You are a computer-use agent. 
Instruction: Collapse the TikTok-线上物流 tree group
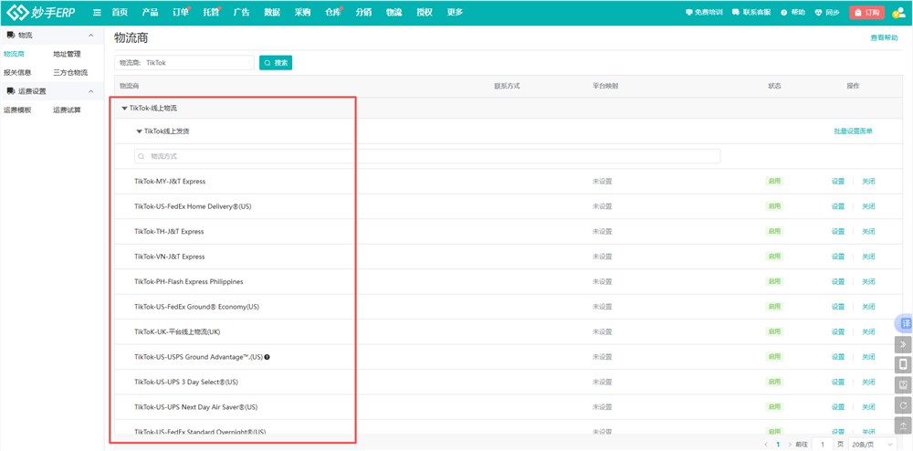point(124,108)
